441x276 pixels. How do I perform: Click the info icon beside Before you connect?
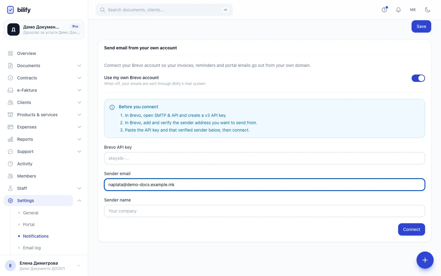(112, 107)
